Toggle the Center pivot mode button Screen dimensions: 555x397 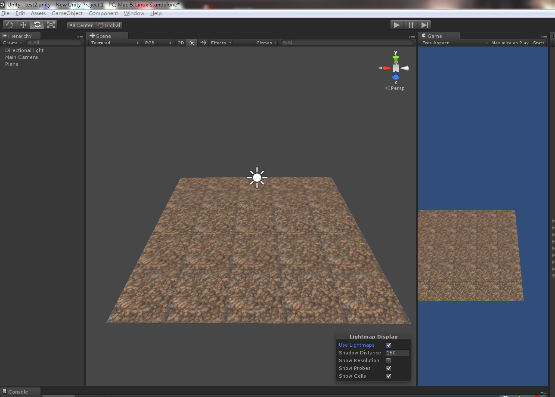[x=81, y=25]
